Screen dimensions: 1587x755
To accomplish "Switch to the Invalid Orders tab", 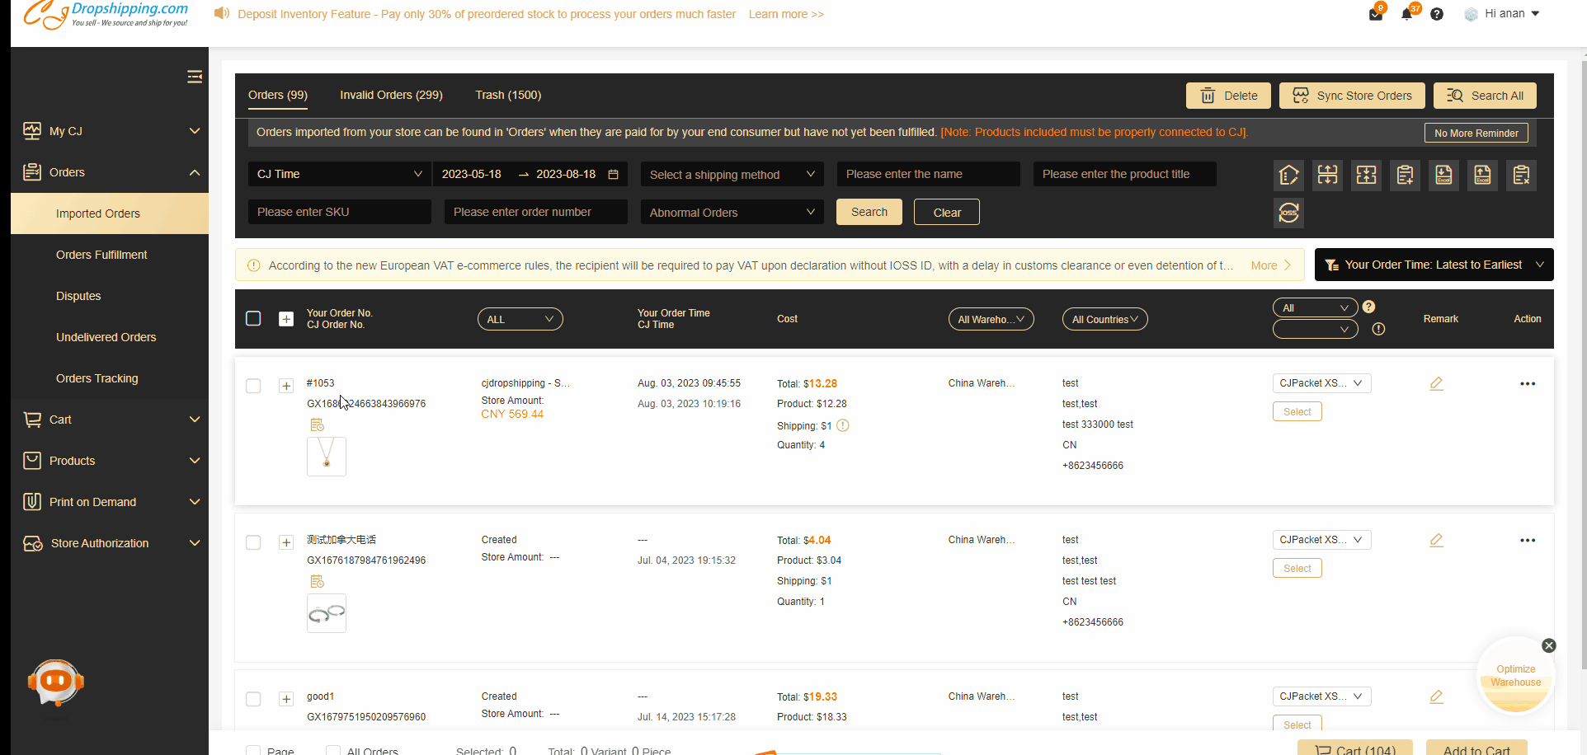I will [391, 95].
